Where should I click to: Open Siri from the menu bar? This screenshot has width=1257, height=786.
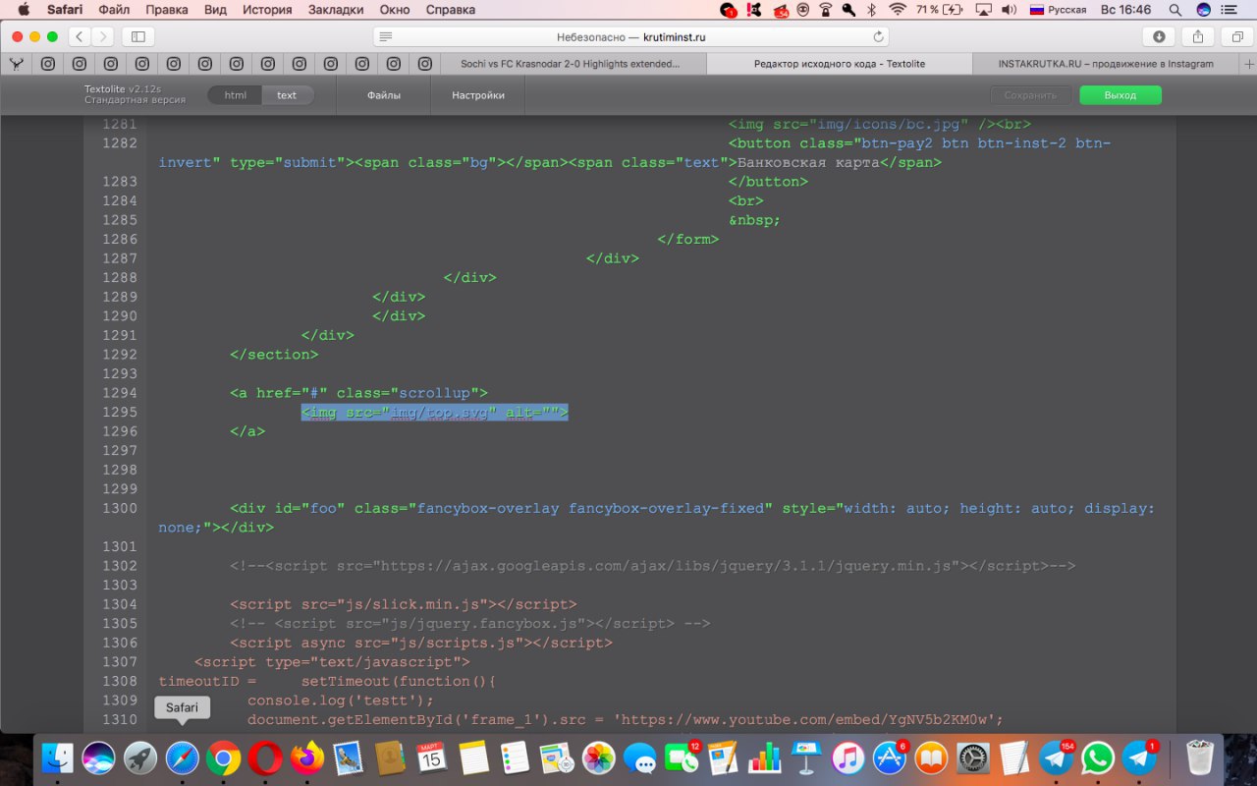(x=1204, y=10)
